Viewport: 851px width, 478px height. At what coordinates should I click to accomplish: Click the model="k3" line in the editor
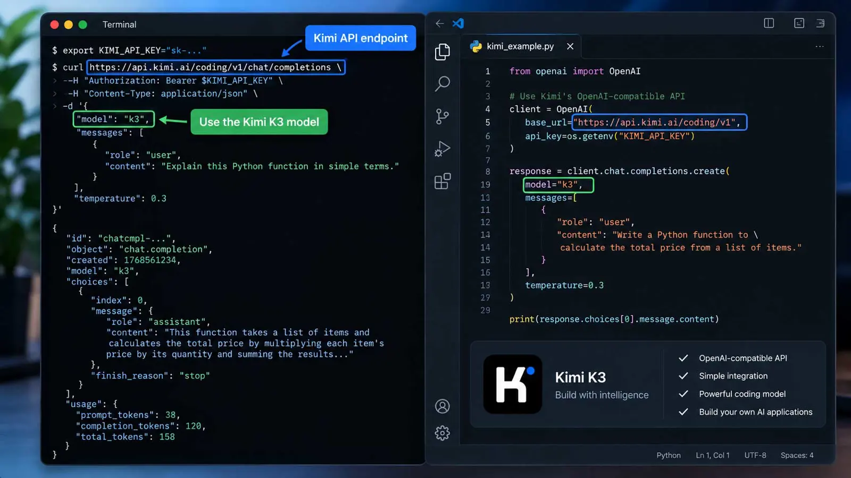click(554, 184)
